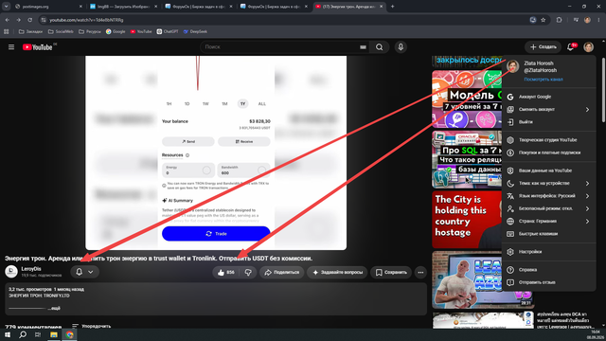
Task: Open the LeroyDis channel name link
Action: click(31, 269)
